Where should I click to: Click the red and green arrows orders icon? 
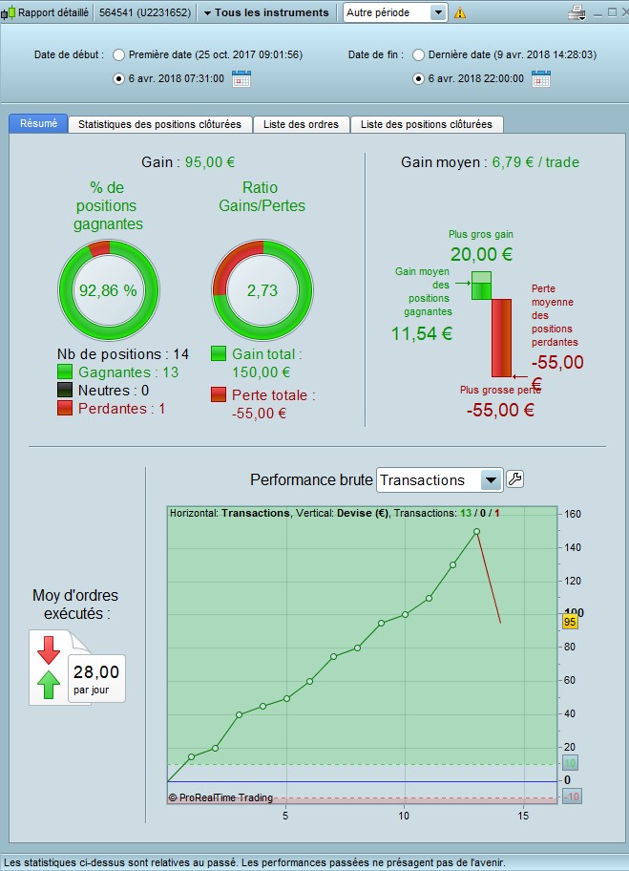(x=49, y=668)
